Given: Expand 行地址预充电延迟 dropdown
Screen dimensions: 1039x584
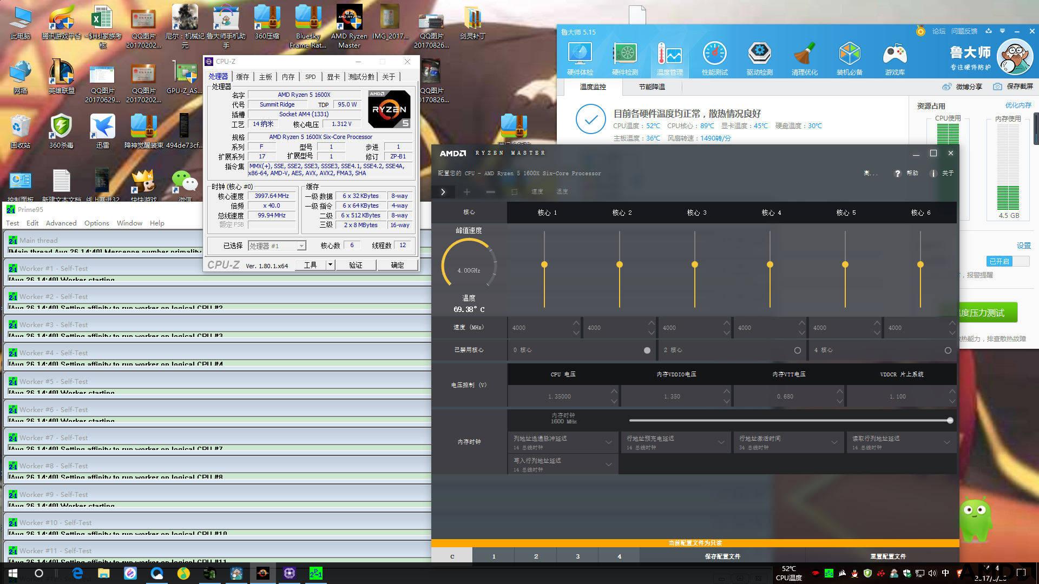Looking at the screenshot, I should coord(721,442).
